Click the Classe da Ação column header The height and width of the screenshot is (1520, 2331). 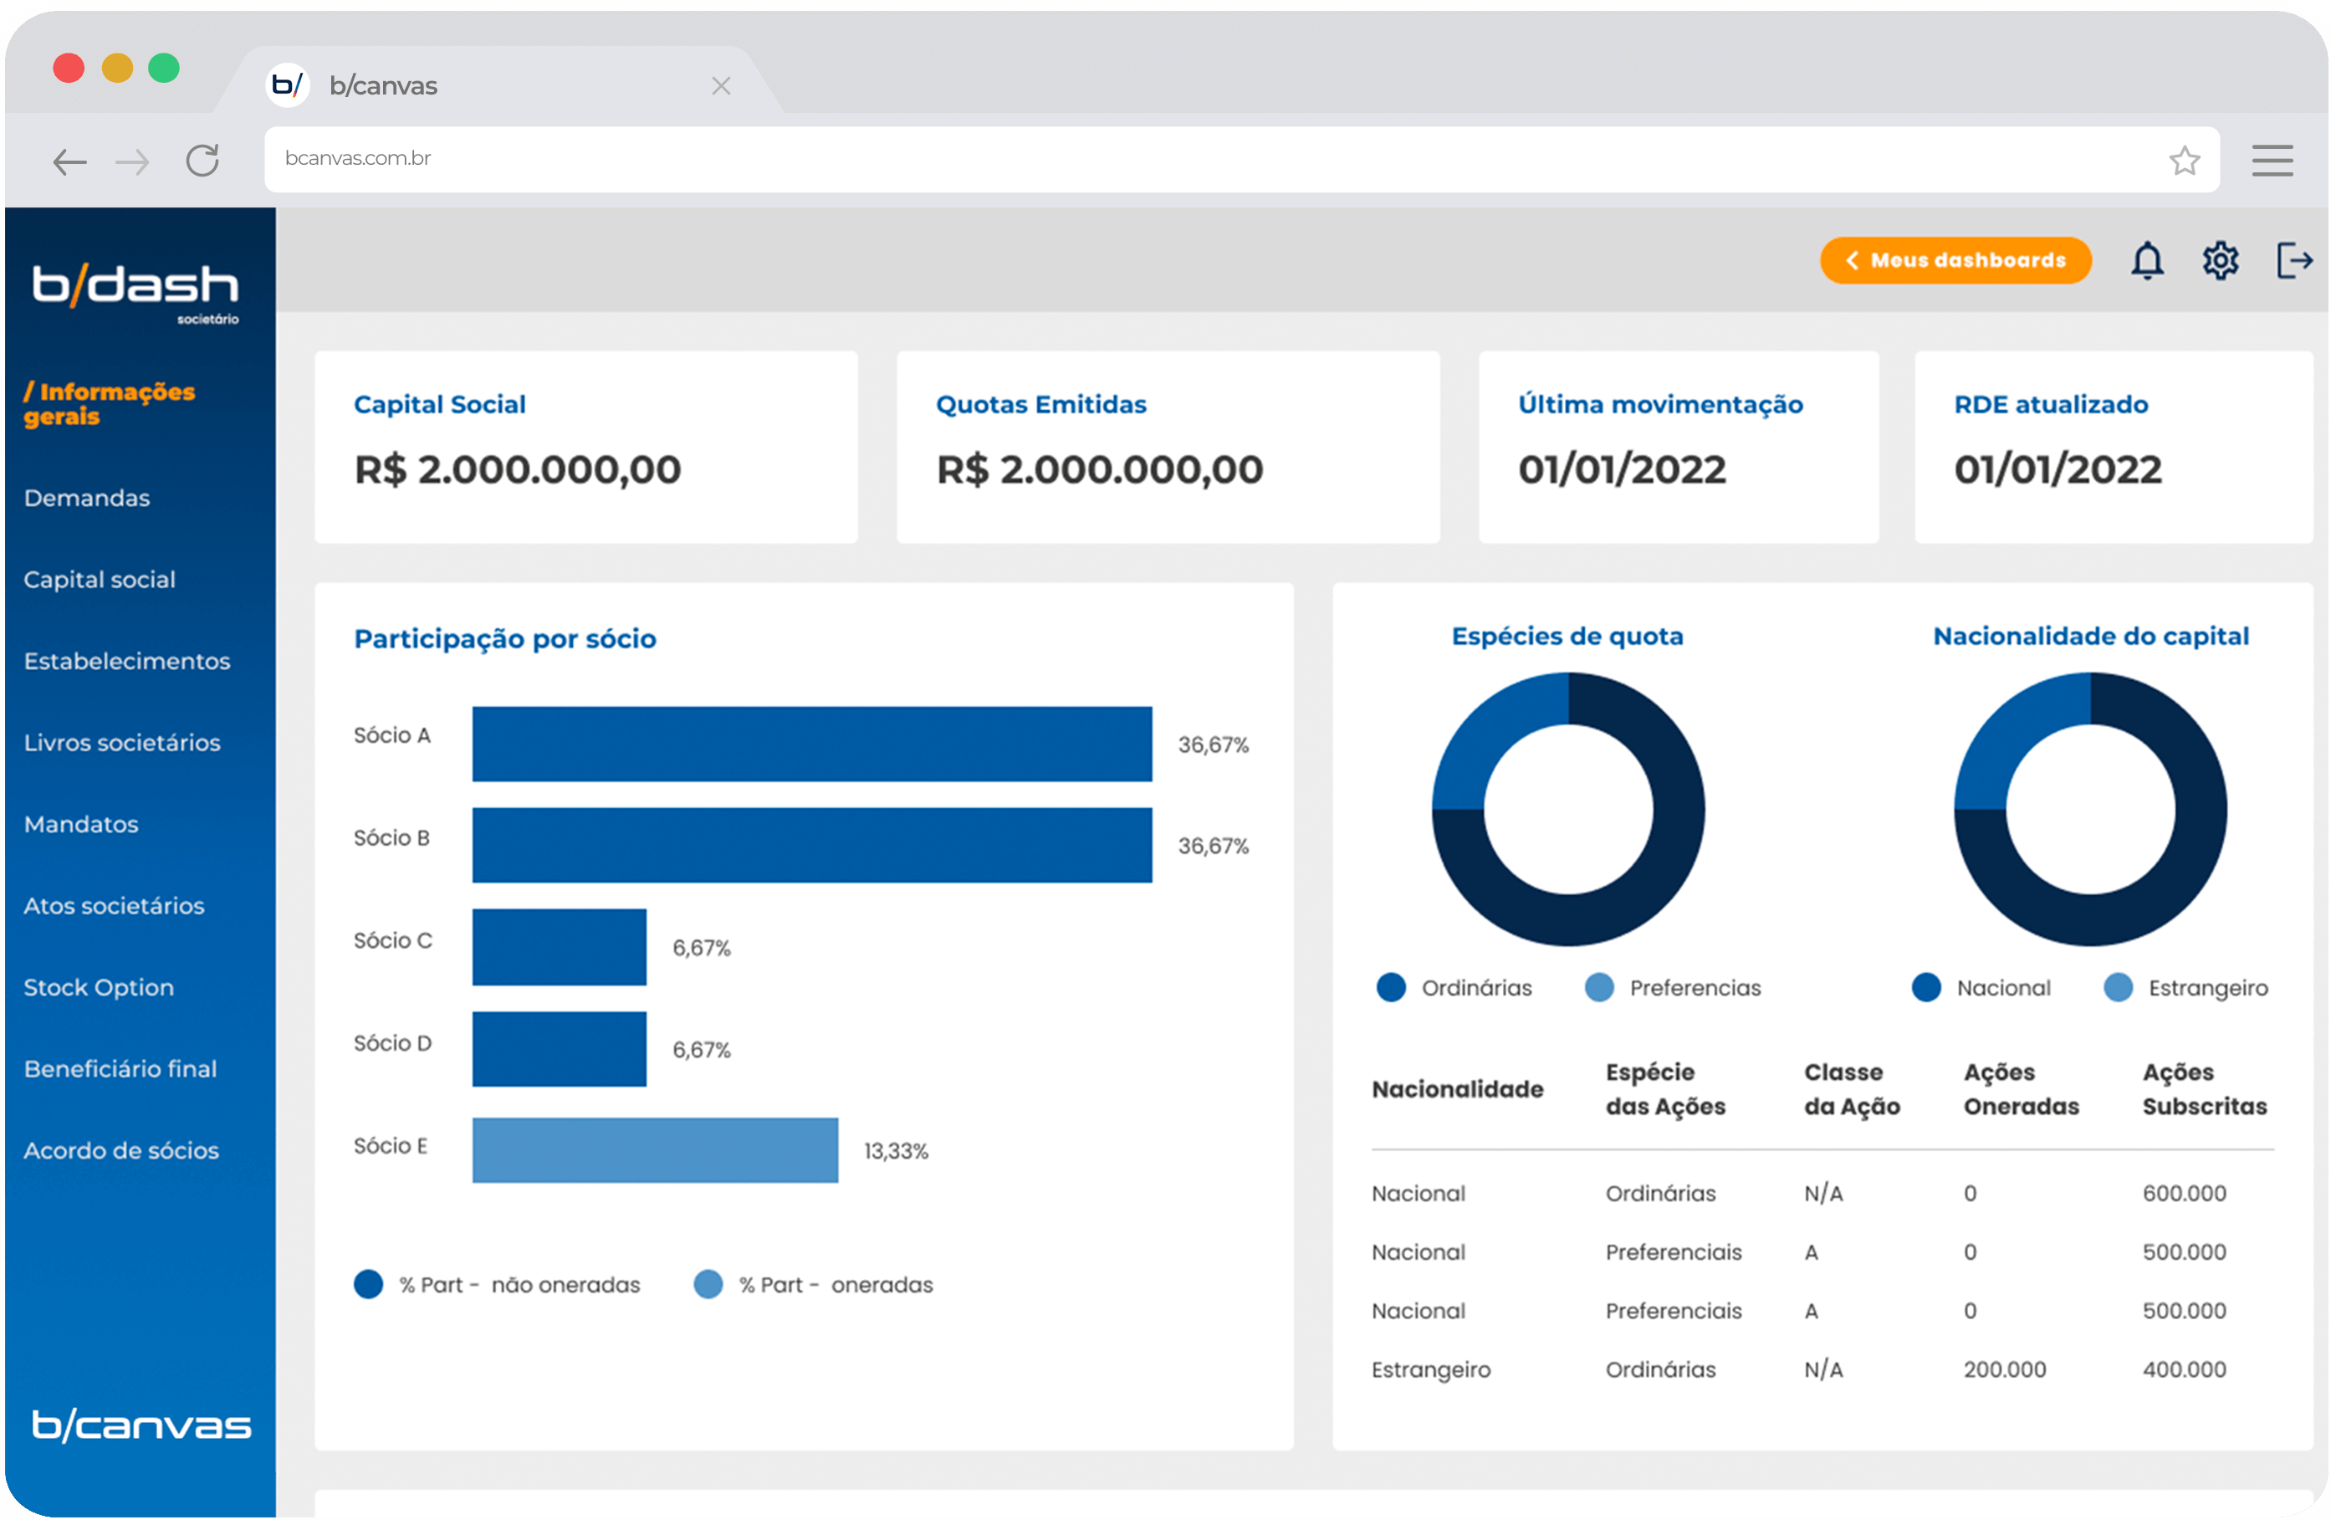pos(1852,1089)
